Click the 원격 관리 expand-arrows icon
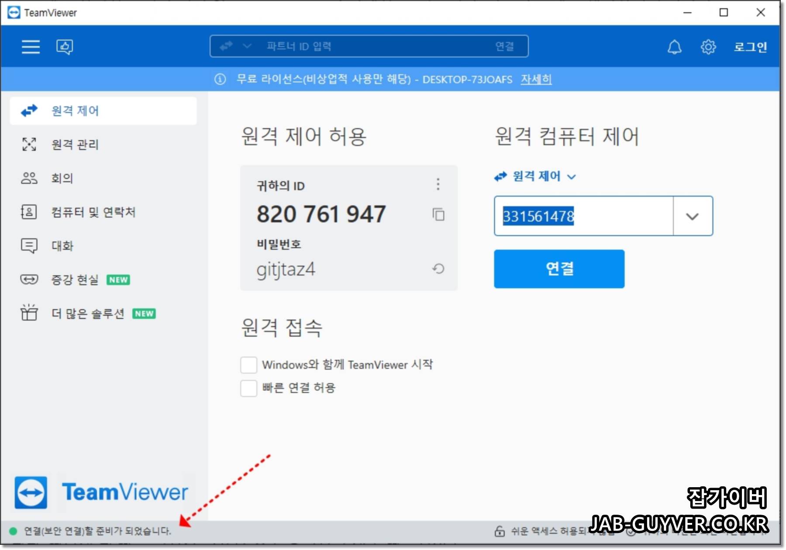This screenshot has height=550, width=786. [29, 144]
